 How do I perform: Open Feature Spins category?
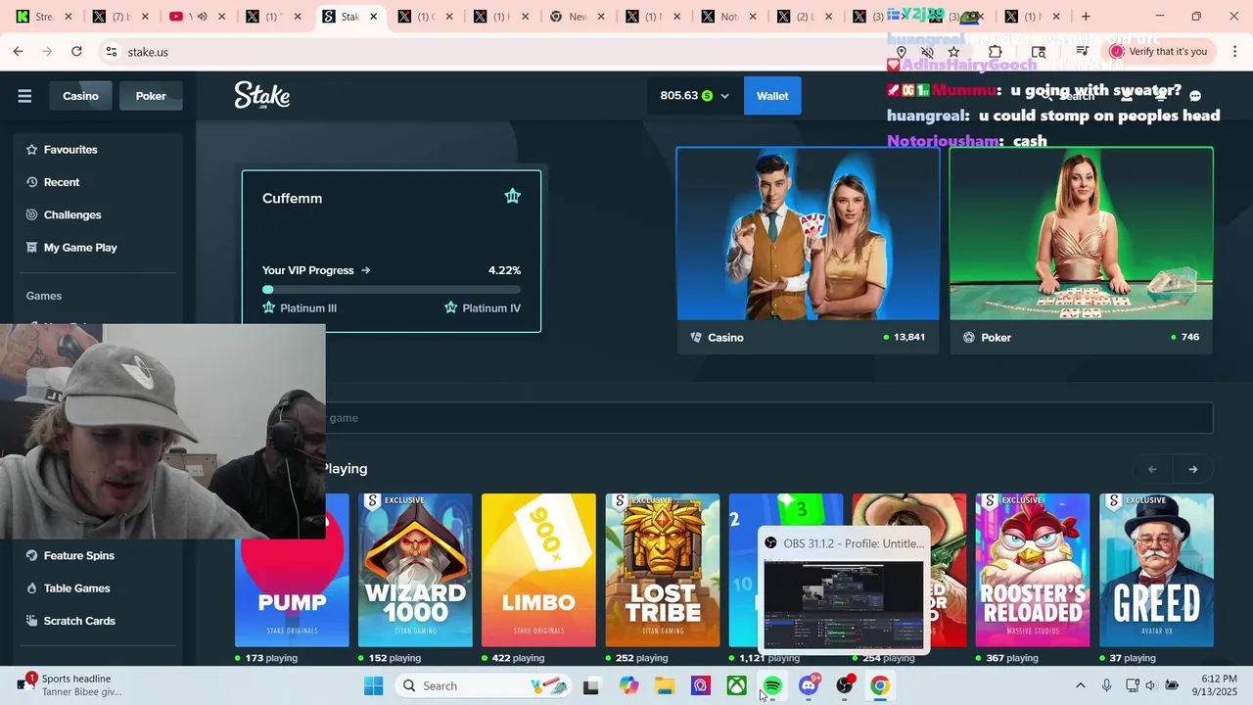tap(78, 555)
